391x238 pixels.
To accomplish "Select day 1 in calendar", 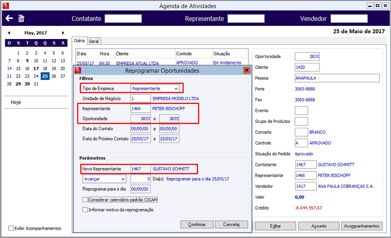I will pyautogui.click(x=18, y=53).
